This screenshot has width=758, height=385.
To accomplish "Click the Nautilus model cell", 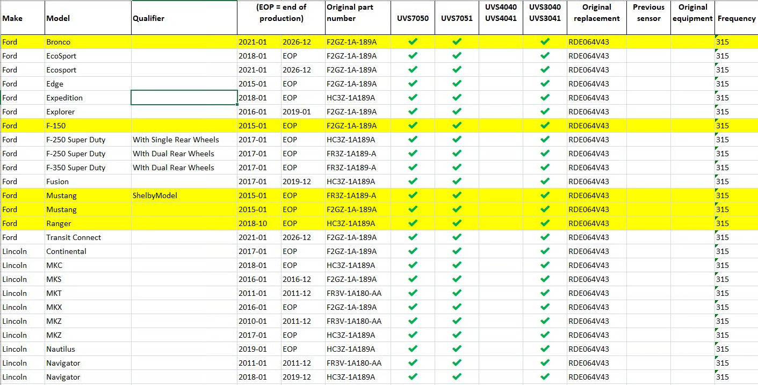I will pyautogui.click(x=88, y=349).
